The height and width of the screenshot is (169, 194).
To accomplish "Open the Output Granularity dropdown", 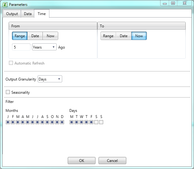I will pos(50,79).
